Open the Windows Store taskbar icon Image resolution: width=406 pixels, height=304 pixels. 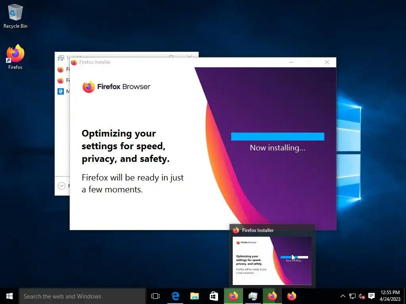214,296
